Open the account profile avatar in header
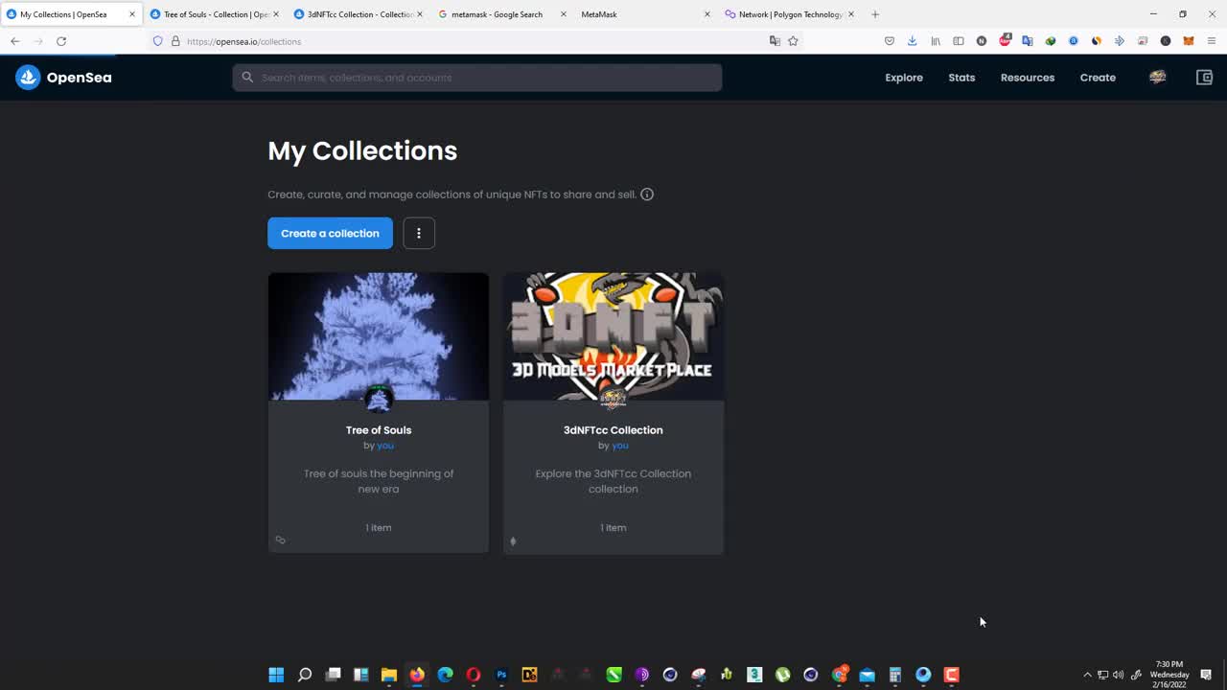1227x690 pixels. (1158, 78)
